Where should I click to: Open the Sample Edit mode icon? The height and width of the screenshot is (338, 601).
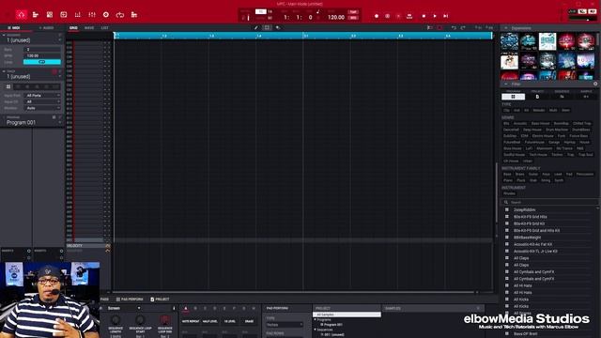tap(64, 15)
